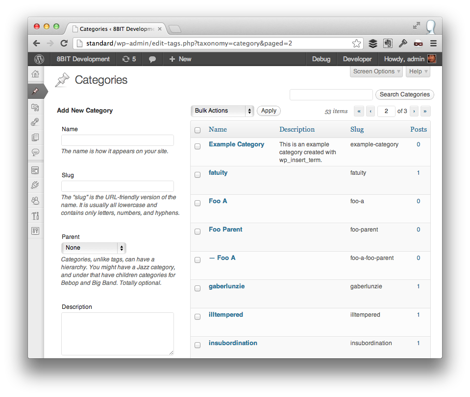The image size is (470, 397).
Task: Open the illtempered category link
Action: [x=226, y=315]
